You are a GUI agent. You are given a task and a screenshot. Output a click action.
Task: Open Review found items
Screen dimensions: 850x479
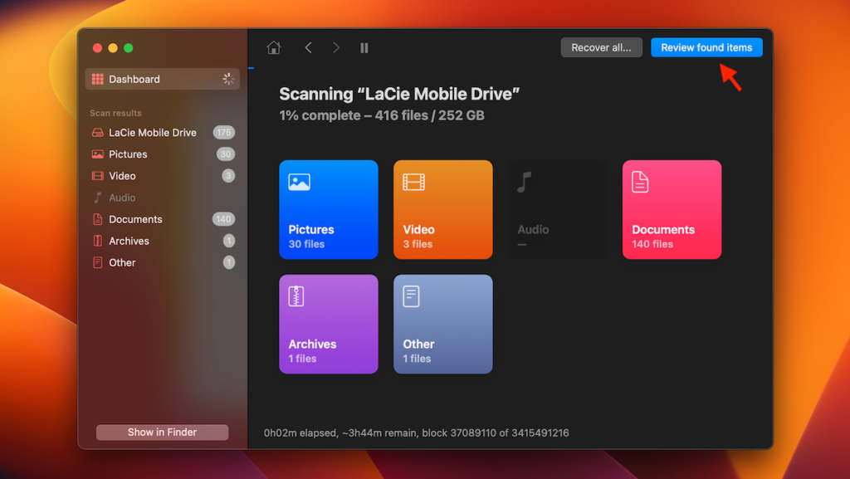click(706, 47)
